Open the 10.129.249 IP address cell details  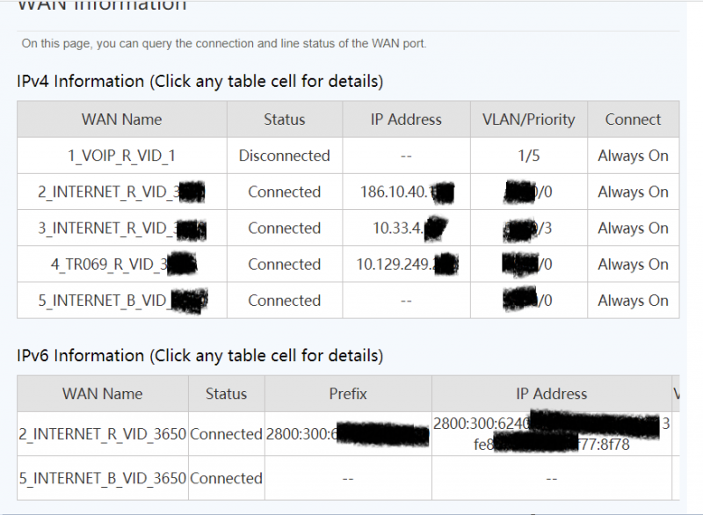pyautogui.click(x=406, y=265)
